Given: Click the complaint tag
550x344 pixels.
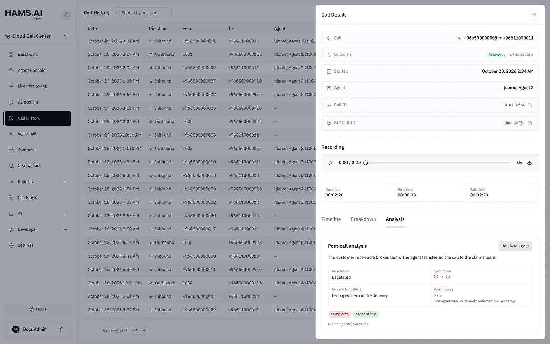Looking at the screenshot, I should click(339, 314).
